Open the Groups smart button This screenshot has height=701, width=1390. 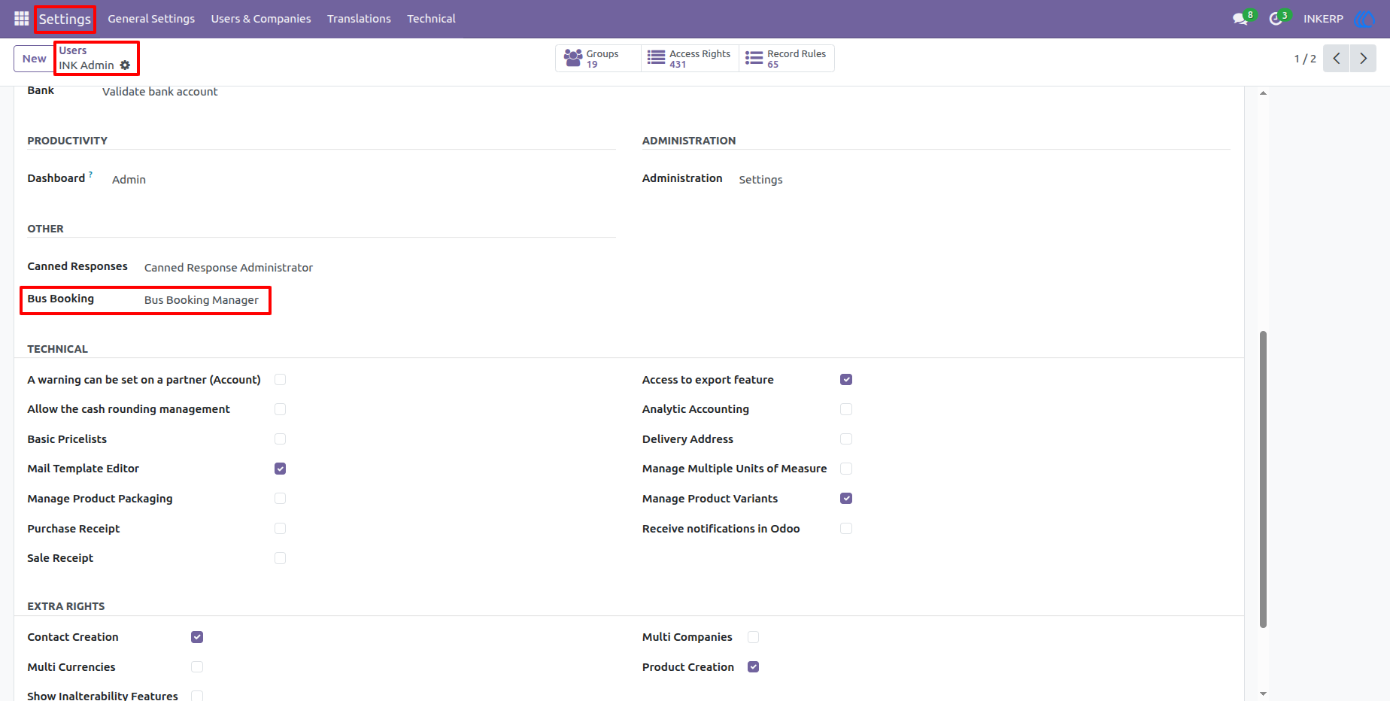[598, 59]
